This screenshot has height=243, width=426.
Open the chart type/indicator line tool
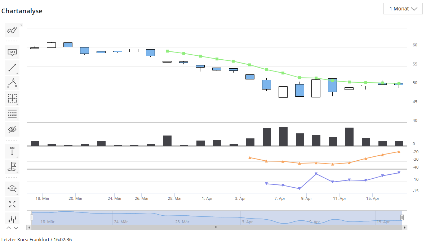click(12, 31)
